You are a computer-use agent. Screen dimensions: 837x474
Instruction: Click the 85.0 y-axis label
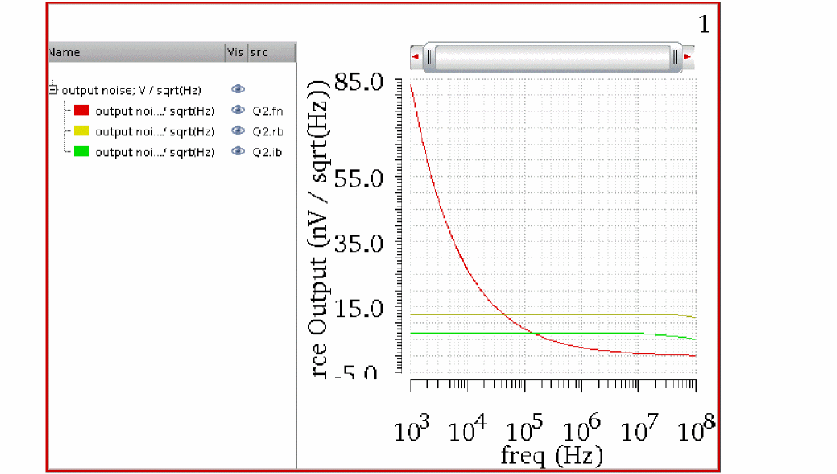359,83
